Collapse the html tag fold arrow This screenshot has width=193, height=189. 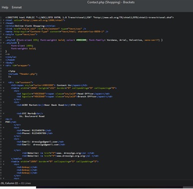pyautogui.click(x=3, y=20)
